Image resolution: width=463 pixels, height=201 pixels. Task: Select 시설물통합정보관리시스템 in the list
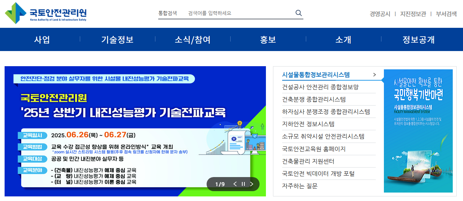coord(316,75)
